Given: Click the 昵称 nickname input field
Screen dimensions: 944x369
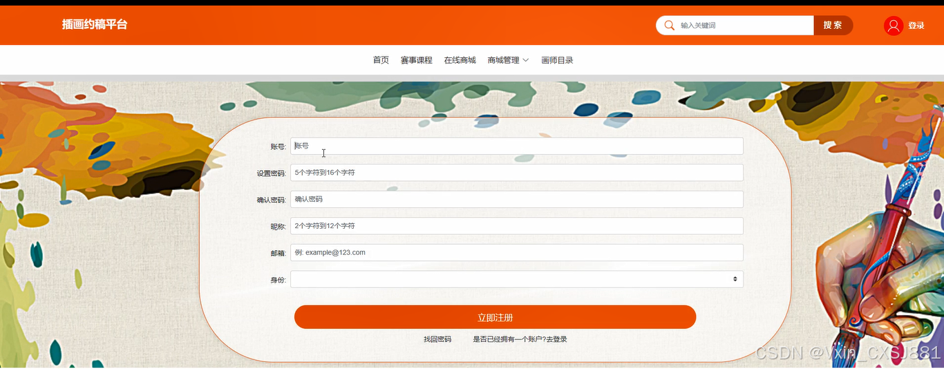Looking at the screenshot, I should pos(517,226).
